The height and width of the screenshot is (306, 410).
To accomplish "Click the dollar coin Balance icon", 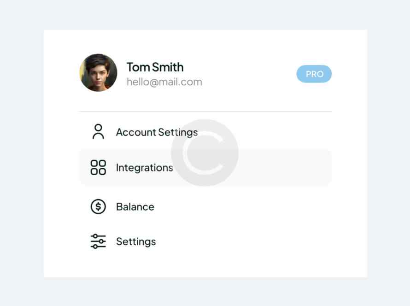I will point(98,206).
